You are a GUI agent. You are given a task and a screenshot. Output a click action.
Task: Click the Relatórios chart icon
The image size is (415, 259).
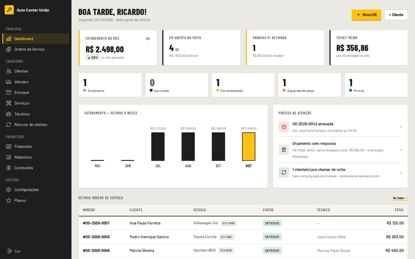point(9,157)
